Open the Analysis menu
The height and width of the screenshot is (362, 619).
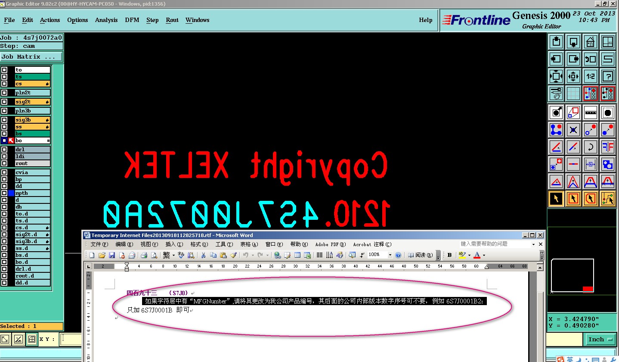pyautogui.click(x=106, y=20)
